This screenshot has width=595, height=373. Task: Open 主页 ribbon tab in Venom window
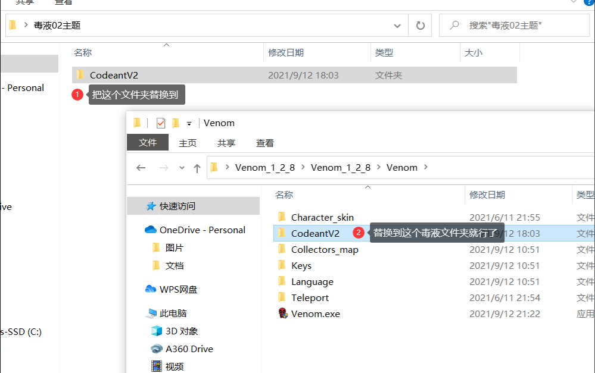[x=188, y=143]
